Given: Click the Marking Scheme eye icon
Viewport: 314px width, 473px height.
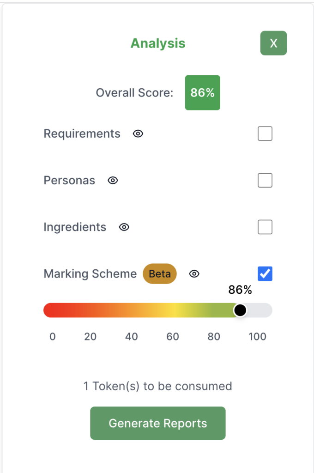Looking at the screenshot, I should tap(194, 274).
